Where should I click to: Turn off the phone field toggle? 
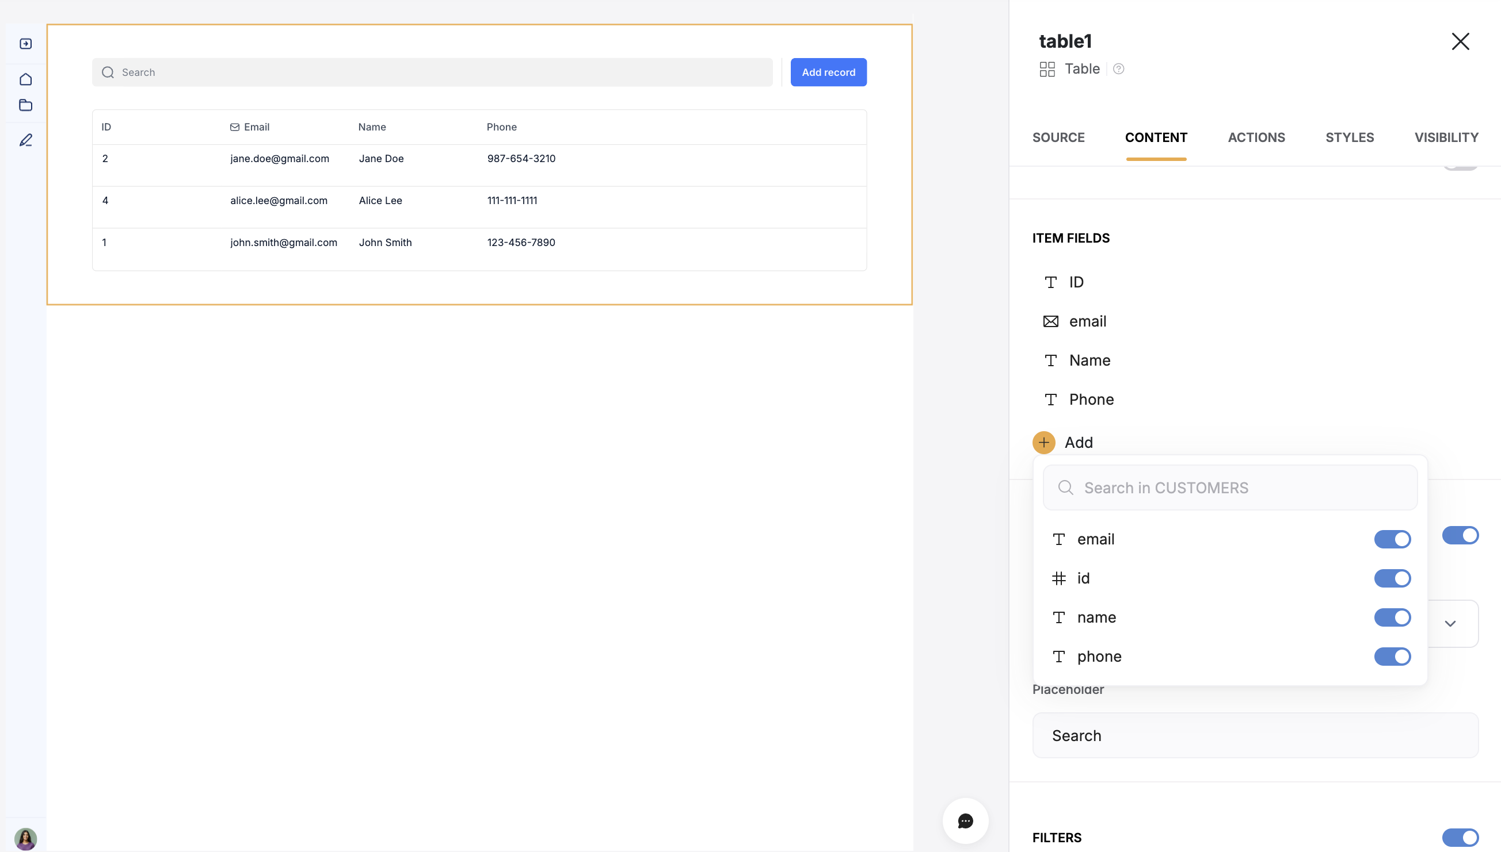pos(1392,657)
